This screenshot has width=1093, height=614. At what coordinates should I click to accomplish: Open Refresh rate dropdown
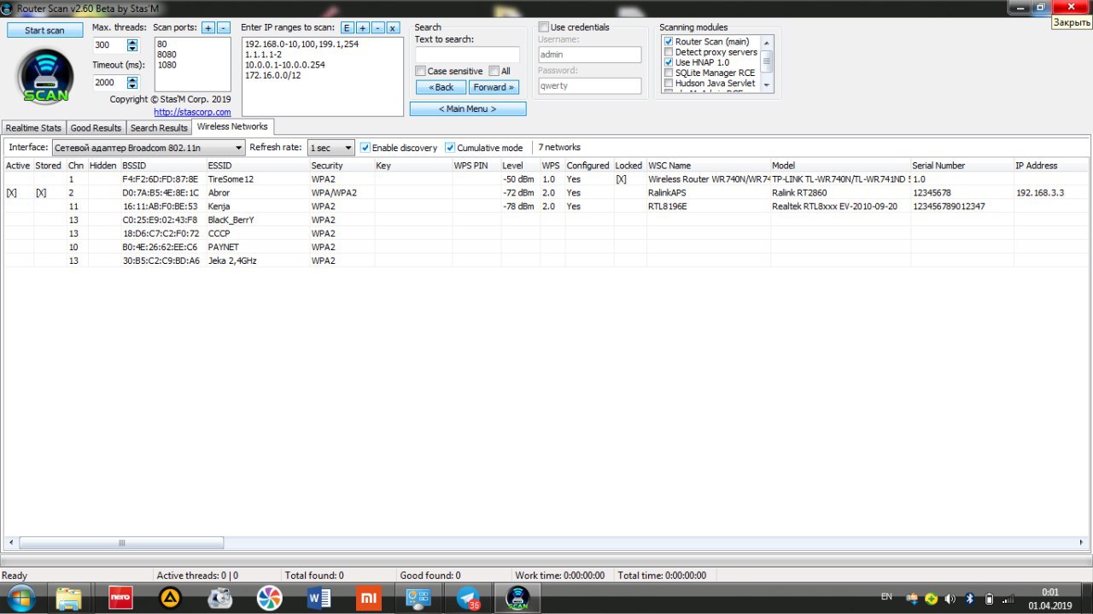click(x=330, y=148)
